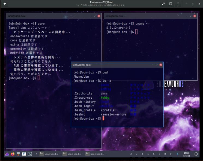
Task: Open the three-dot menu in viewer header
Action: (x=178, y=4)
